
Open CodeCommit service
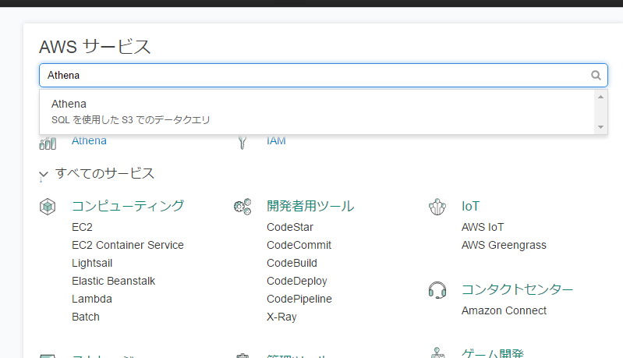tap(299, 245)
